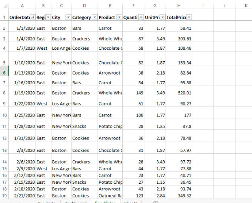The width and height of the screenshot is (252, 203).
Task: Select column C header
Action: (62, 6)
